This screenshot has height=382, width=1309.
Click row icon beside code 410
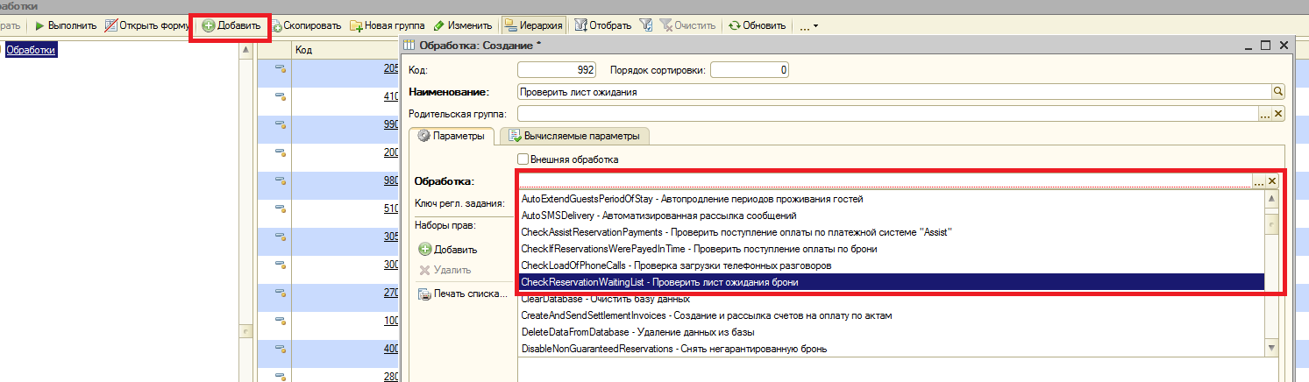tap(281, 96)
